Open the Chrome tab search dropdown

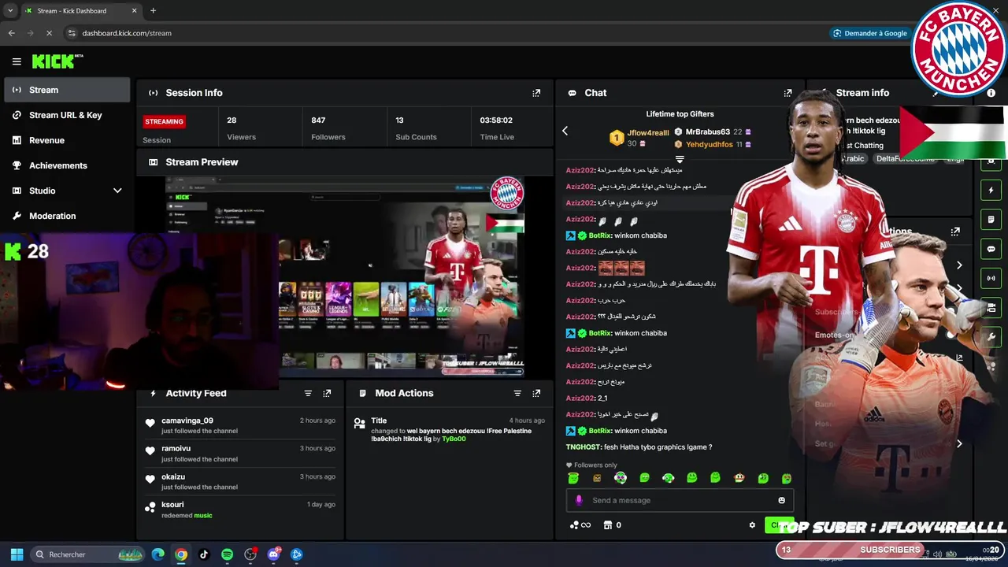[x=10, y=11]
